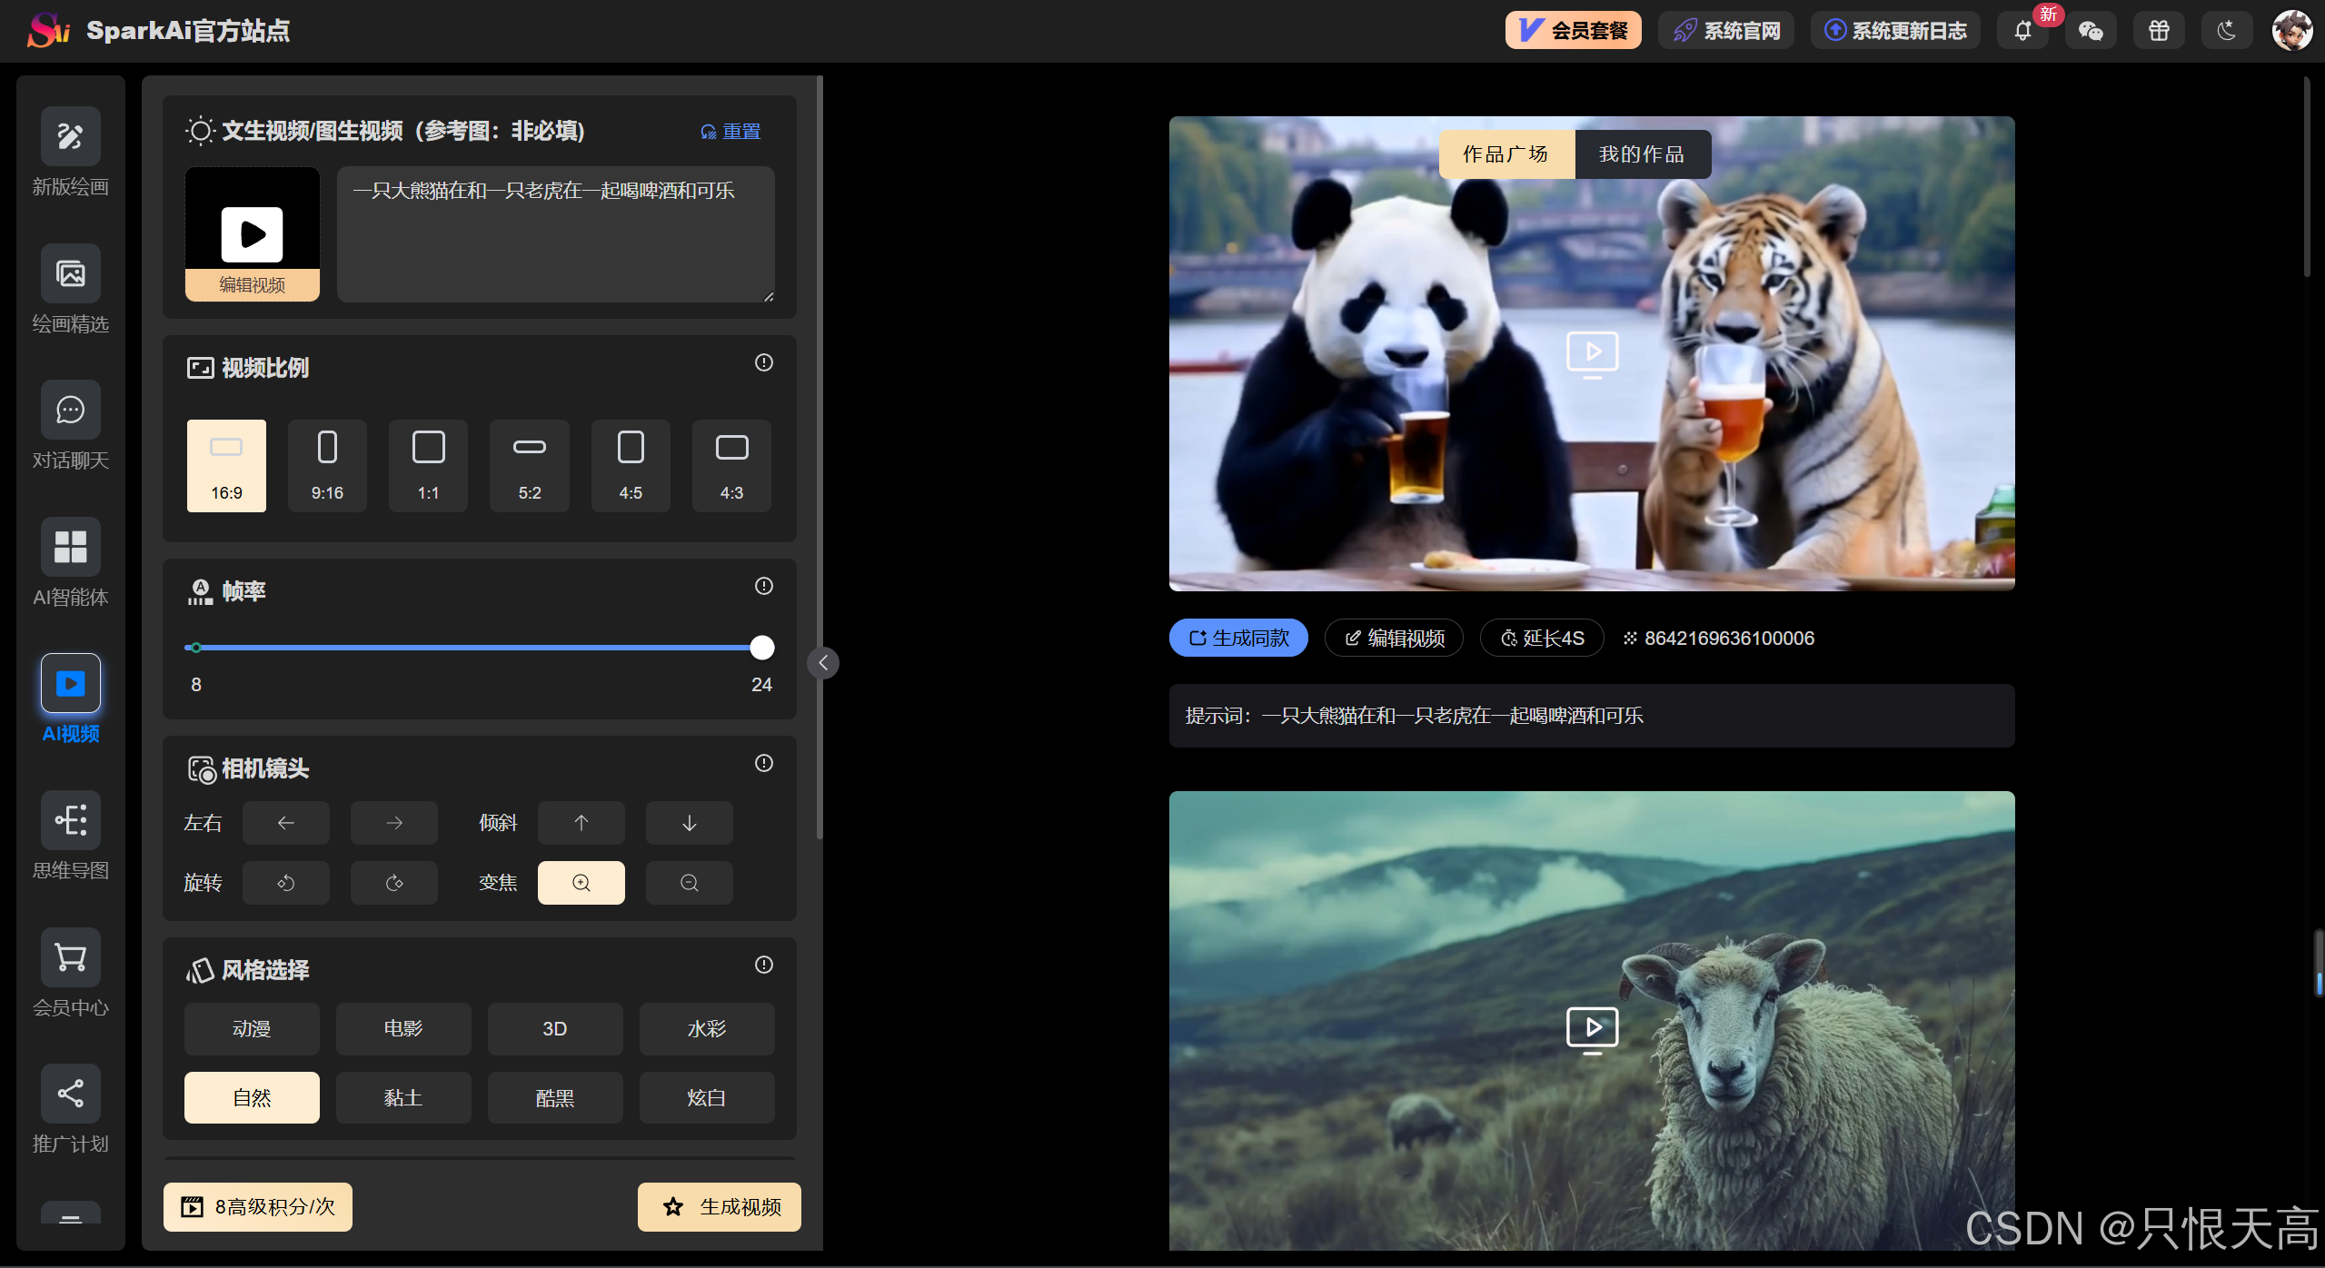
Task: Show 风格选择 info tooltip icon
Action: click(763, 965)
